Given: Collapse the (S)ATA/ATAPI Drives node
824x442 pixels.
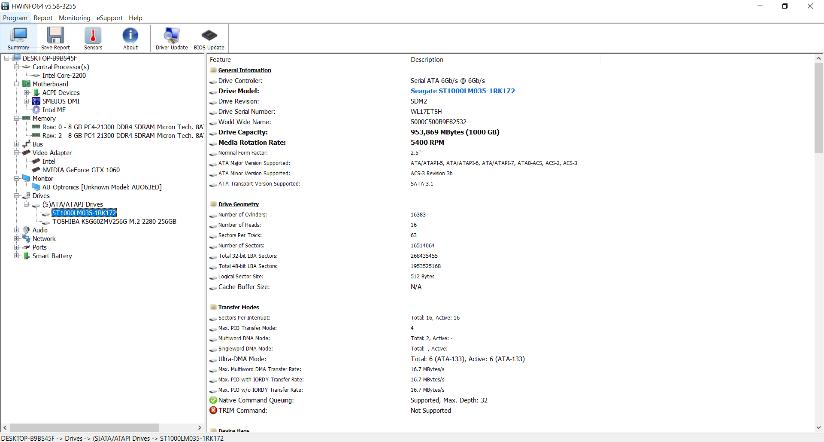Looking at the screenshot, I should 27,204.
